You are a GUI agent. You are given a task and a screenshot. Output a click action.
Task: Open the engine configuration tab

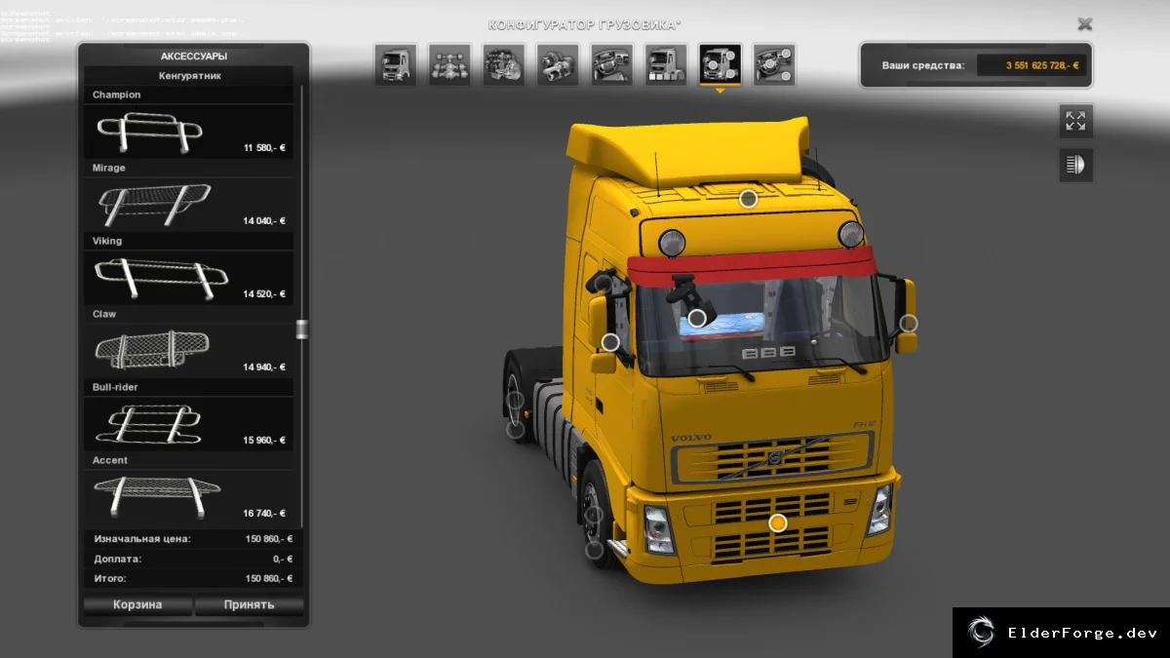point(504,64)
